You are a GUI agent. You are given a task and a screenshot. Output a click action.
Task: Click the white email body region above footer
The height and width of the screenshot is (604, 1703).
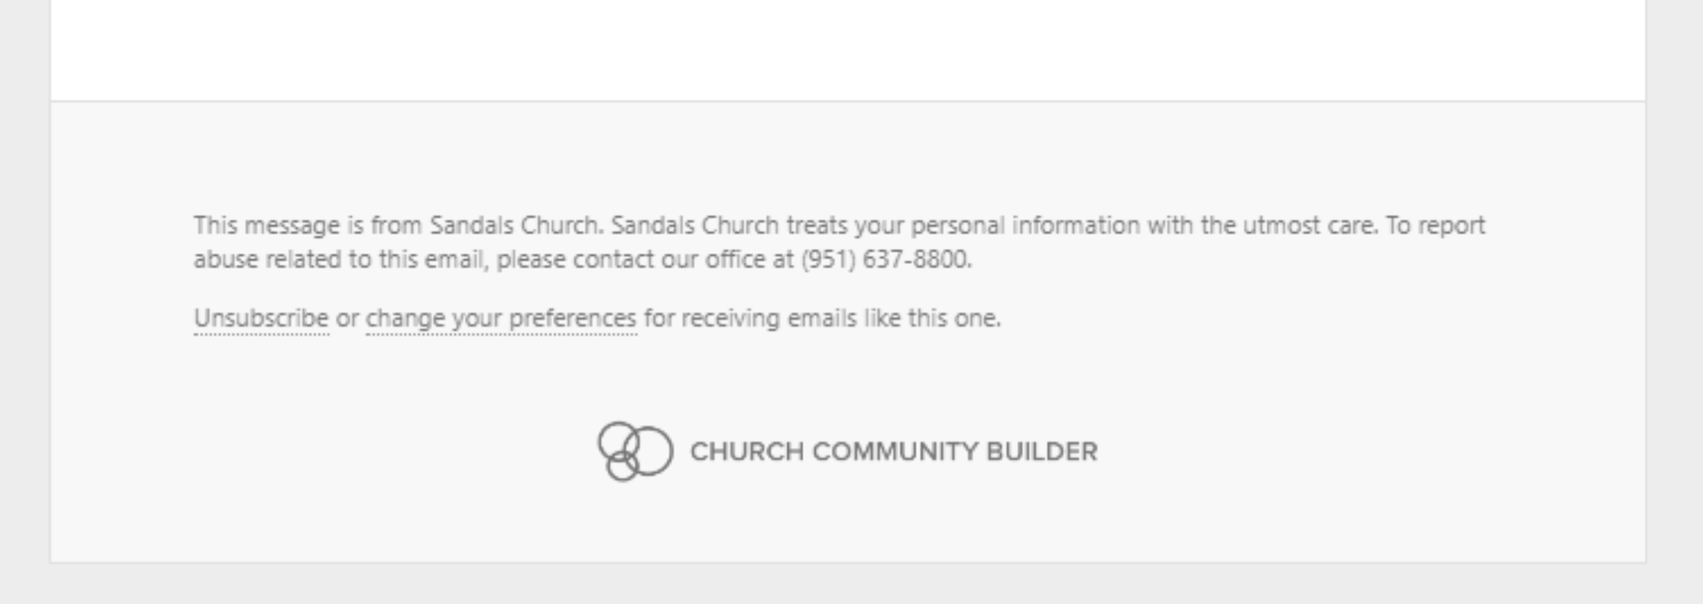[x=842, y=51]
